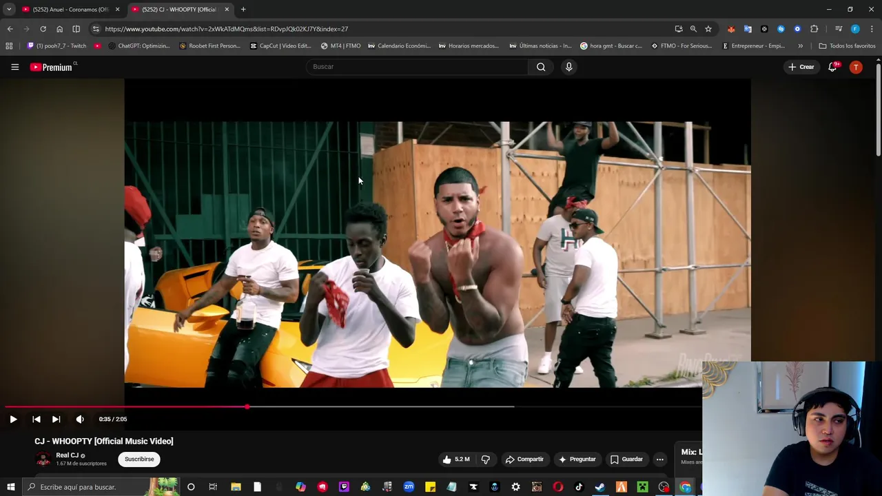Open the CapCut | Video Edit bookmark
This screenshot has width=882, height=496.
(280, 46)
